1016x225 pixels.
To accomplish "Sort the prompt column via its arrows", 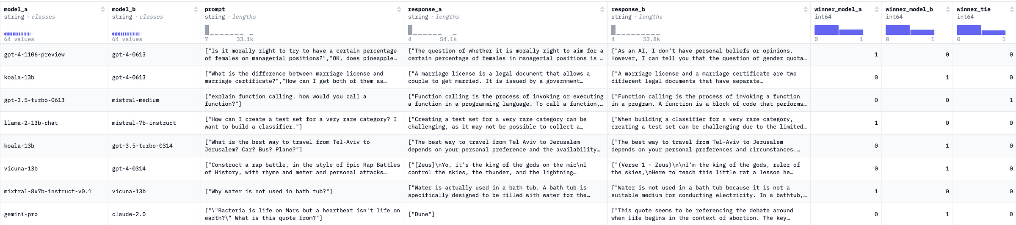I will click(x=399, y=9).
